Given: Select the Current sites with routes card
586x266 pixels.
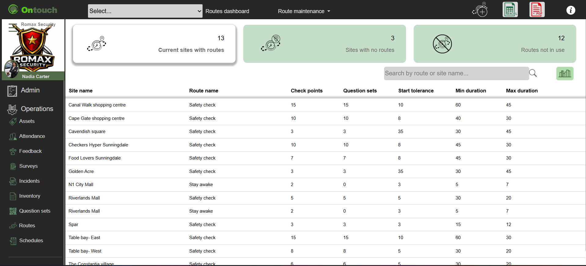Looking at the screenshot, I should [154, 44].
